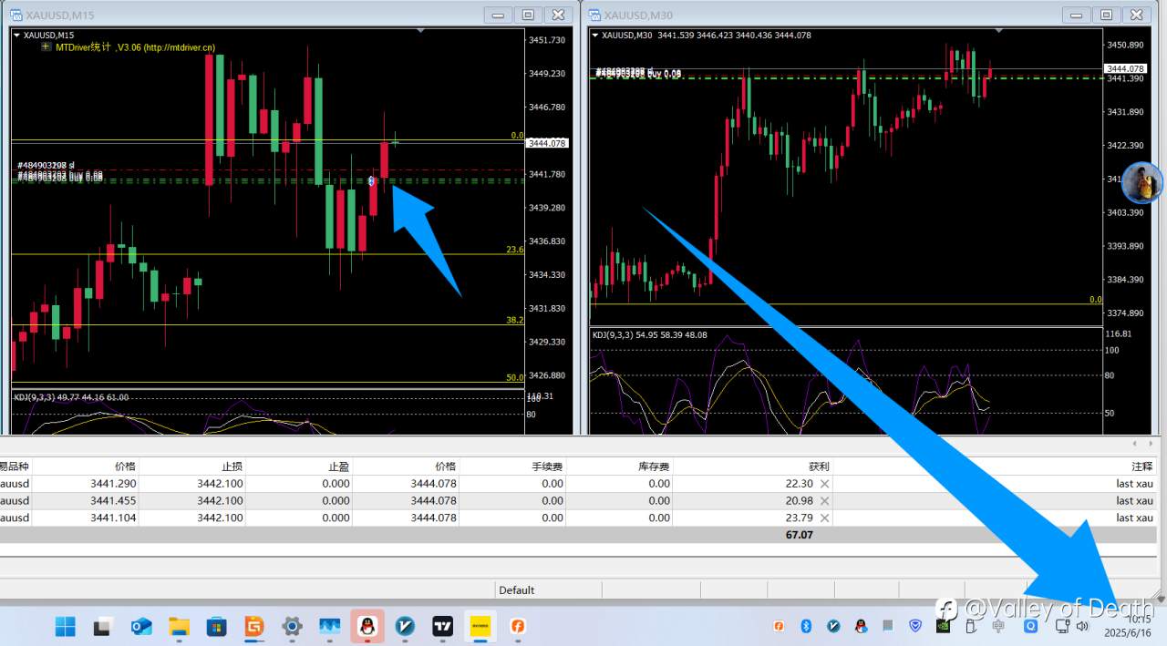Click the XAUUSD,M15 window title icon

point(16,15)
